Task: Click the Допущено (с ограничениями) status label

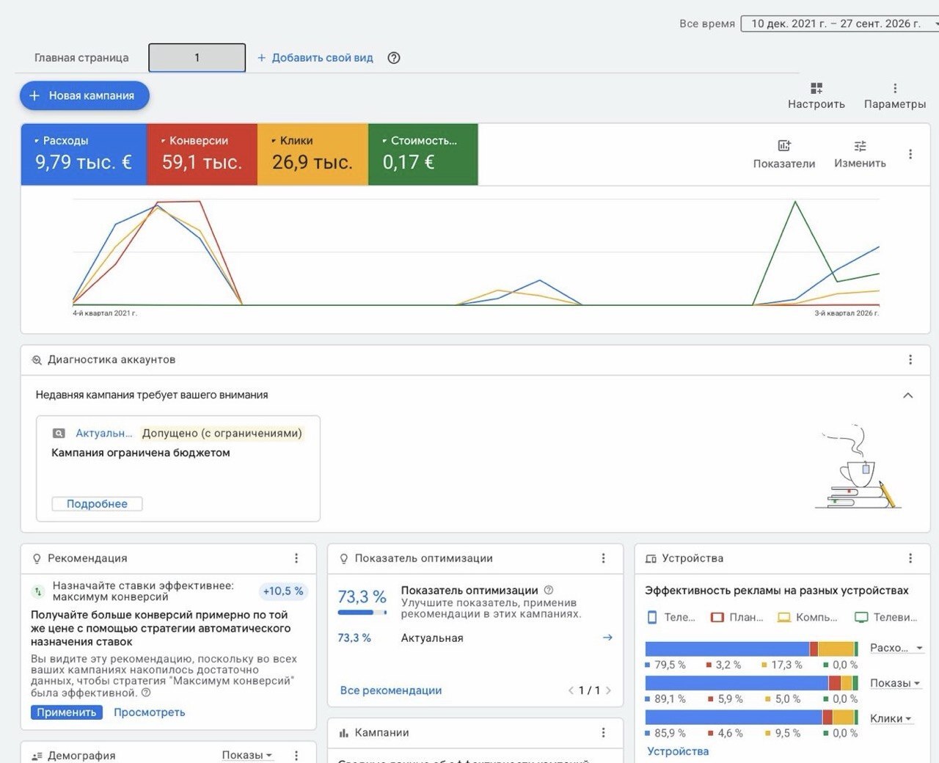Action: coord(222,434)
